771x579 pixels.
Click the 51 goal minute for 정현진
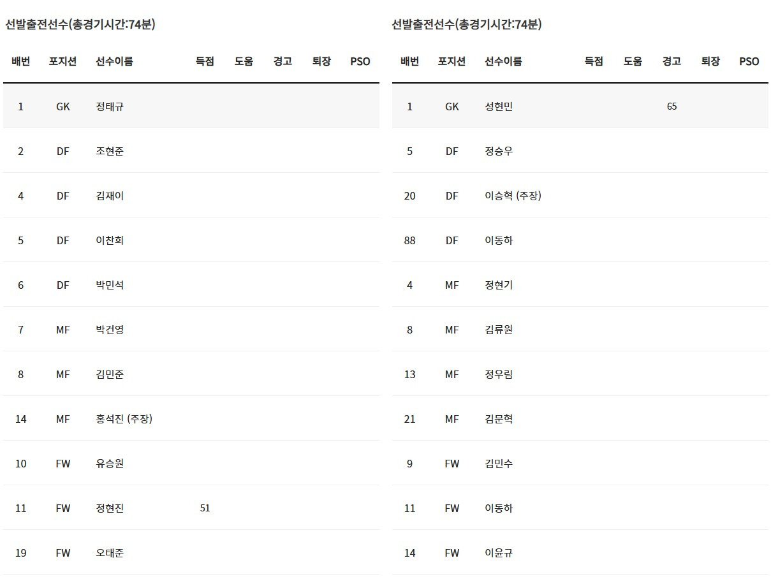click(x=205, y=508)
